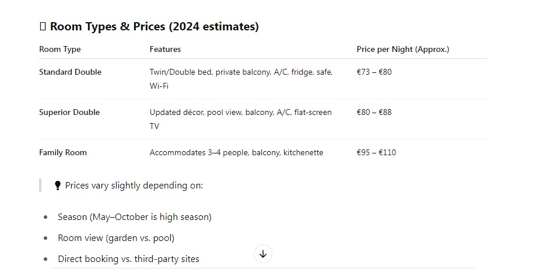
Task: Click the scroll-to-bottom arrow button
Action: [x=263, y=254]
